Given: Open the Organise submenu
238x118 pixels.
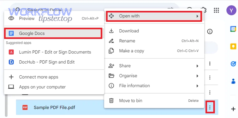Looking at the screenshot, I should [154, 76].
